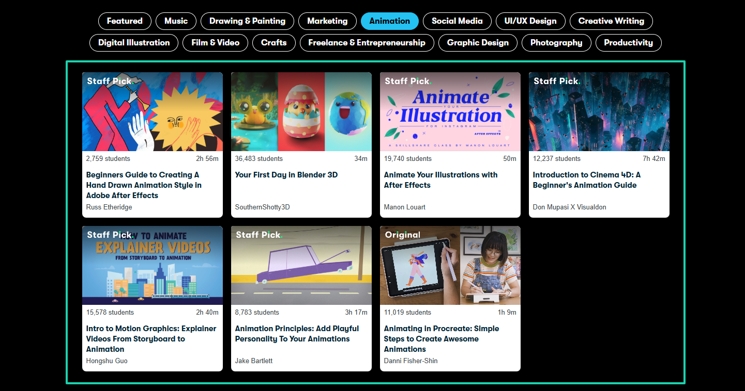View teacher Danni Fisher-Shin
The image size is (745, 391).
[x=410, y=361]
